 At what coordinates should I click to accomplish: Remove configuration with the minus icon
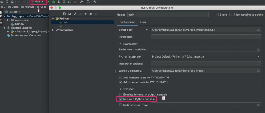pos(59,14)
